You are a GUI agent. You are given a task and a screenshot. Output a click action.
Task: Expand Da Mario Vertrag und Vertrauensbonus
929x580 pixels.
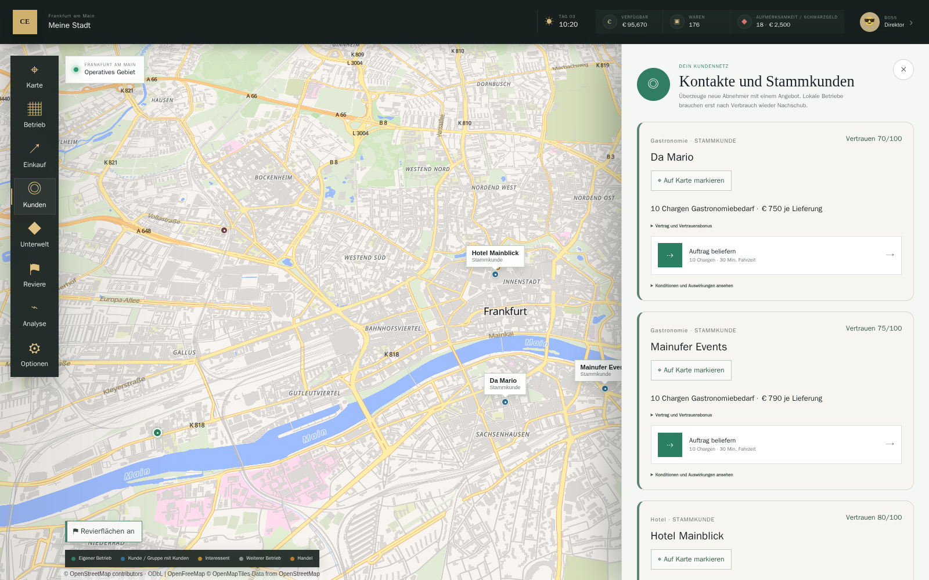pyautogui.click(x=682, y=226)
